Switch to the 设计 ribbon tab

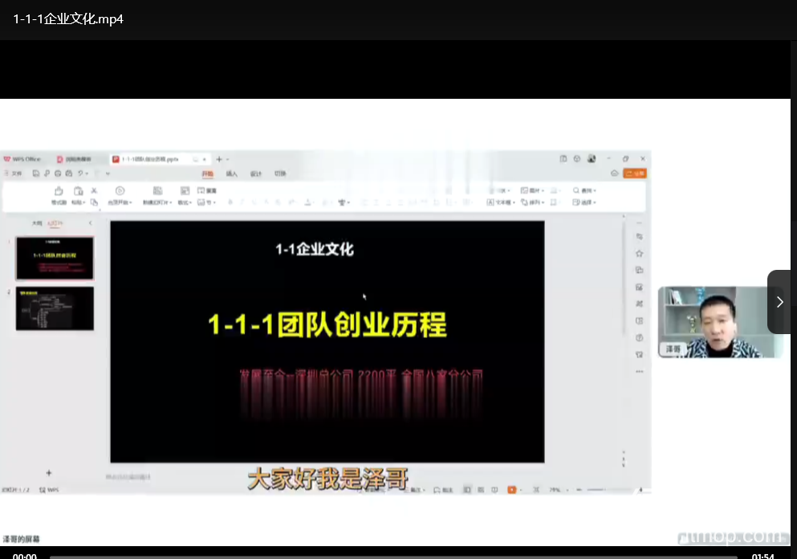coord(256,173)
